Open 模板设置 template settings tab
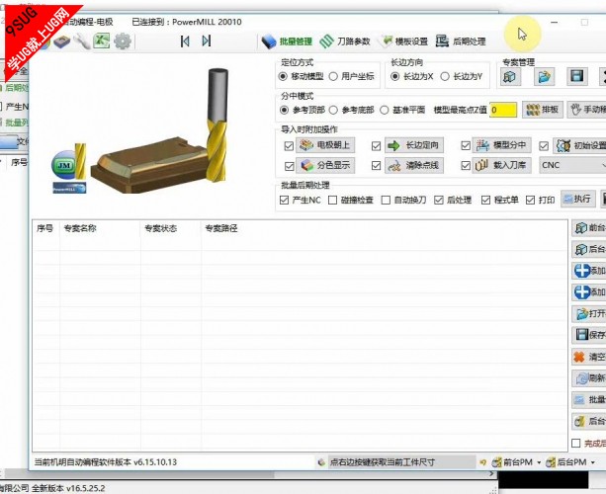606x494 pixels. point(404,41)
